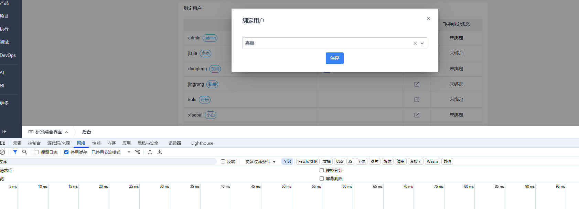Click the import HAR upload icon
Screen dimensions: 579x209
(x=150, y=152)
